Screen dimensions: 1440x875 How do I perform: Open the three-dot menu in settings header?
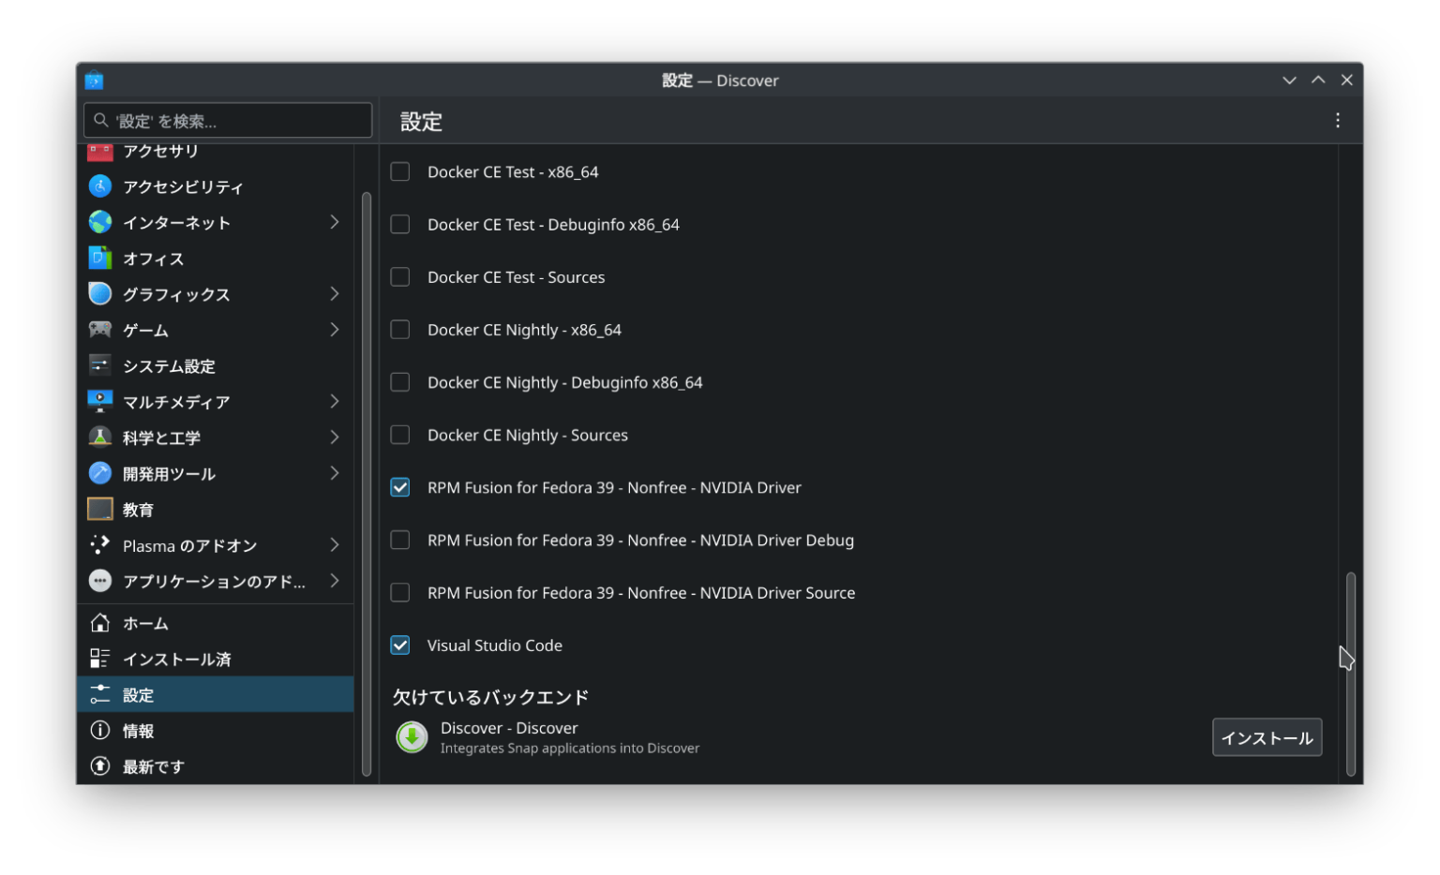(1338, 120)
